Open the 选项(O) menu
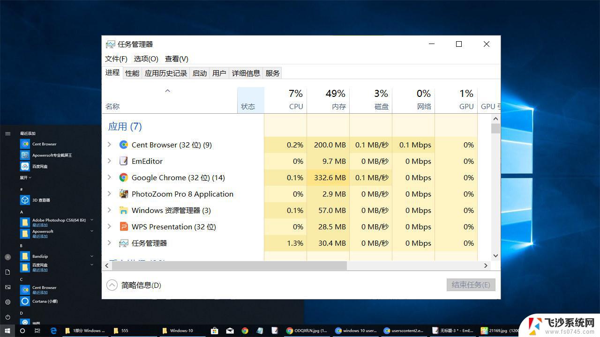Image resolution: width=600 pixels, height=337 pixels. coord(146,59)
